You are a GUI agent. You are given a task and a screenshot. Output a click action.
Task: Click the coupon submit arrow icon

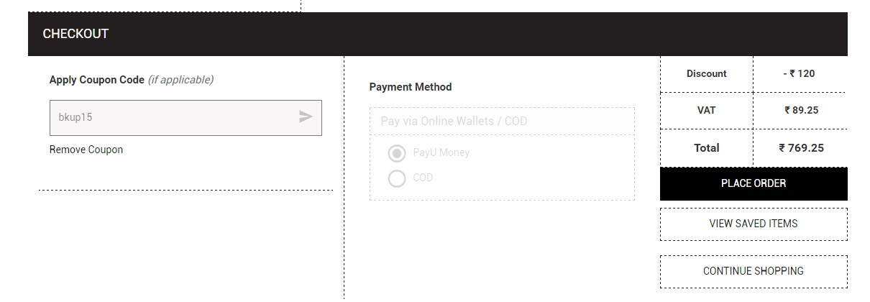tap(306, 117)
